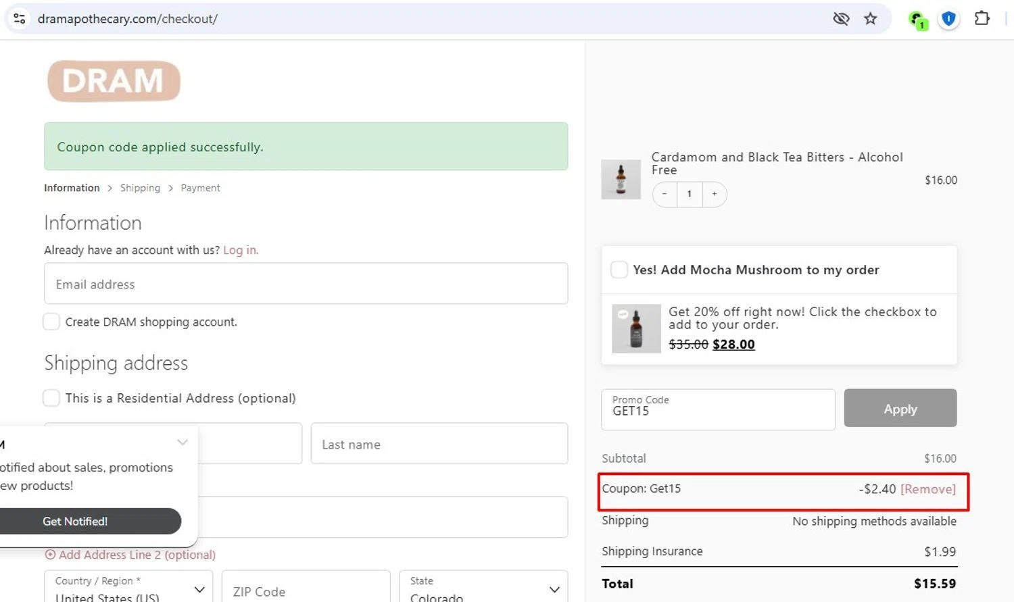Bookmark this page with the star icon
Viewport: 1014px width, 602px height.
[x=871, y=19]
